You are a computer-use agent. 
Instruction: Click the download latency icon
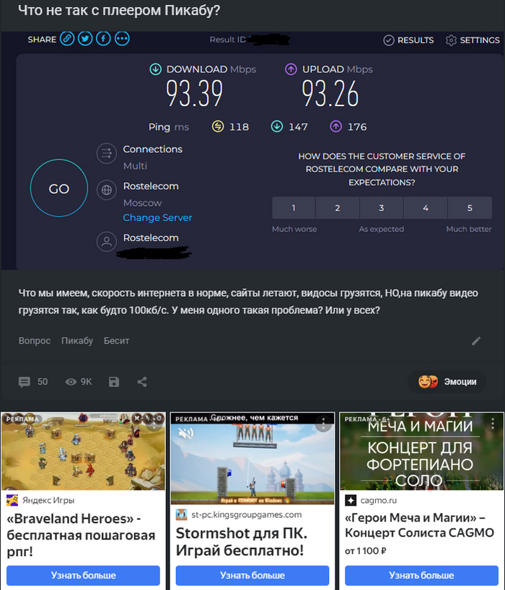[x=277, y=126]
